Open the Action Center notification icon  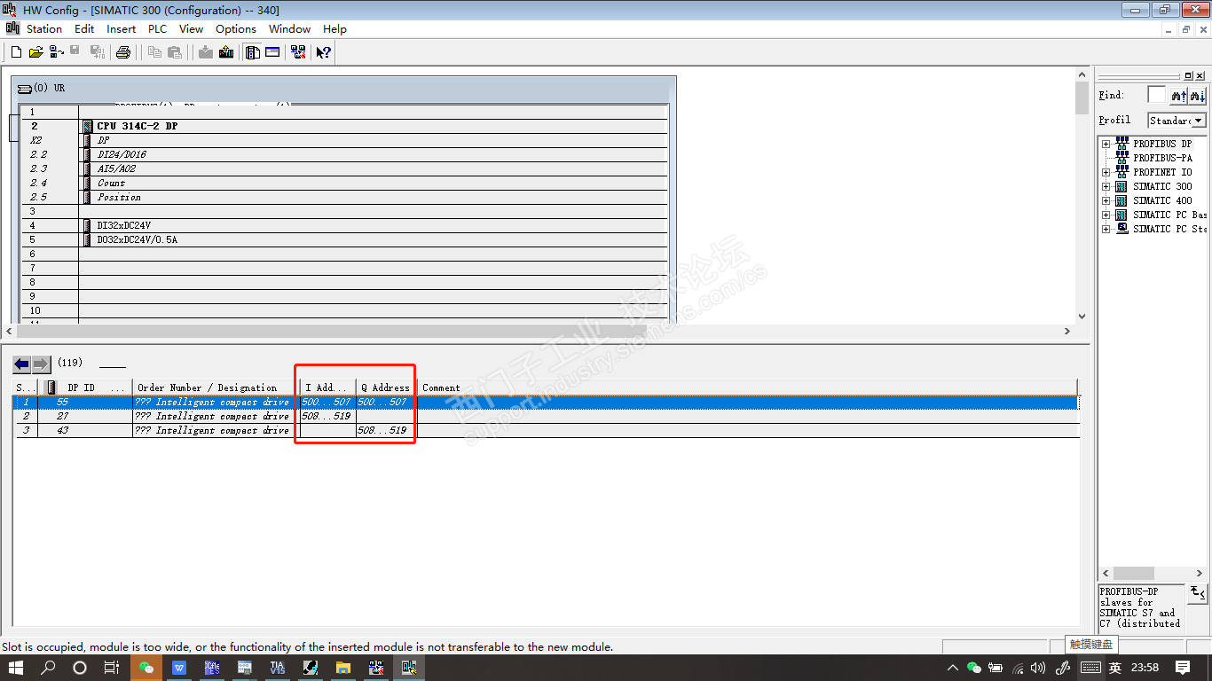1183,668
